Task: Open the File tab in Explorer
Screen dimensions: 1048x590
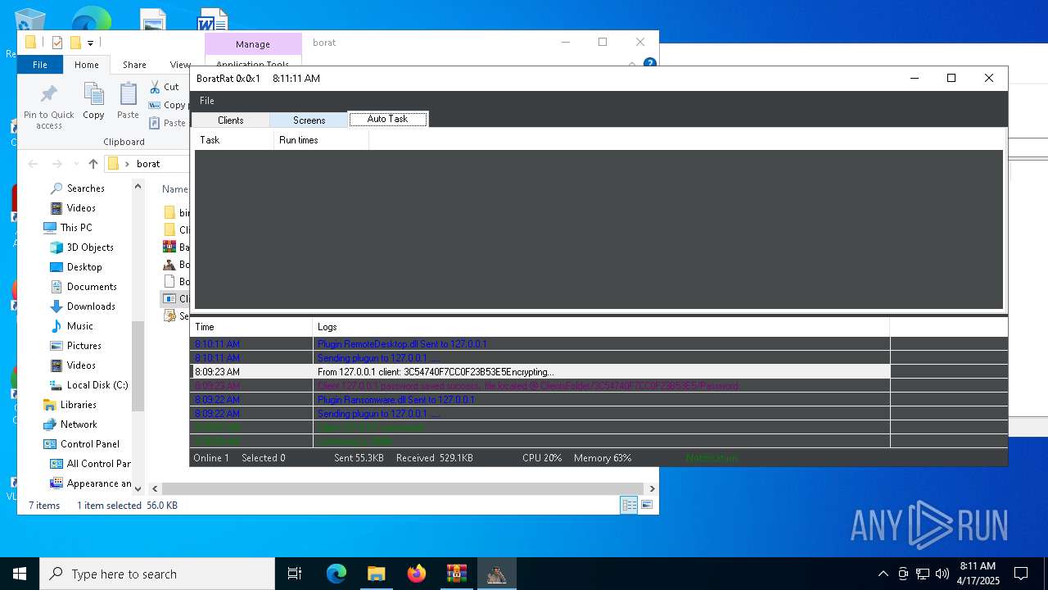Action: click(x=39, y=65)
